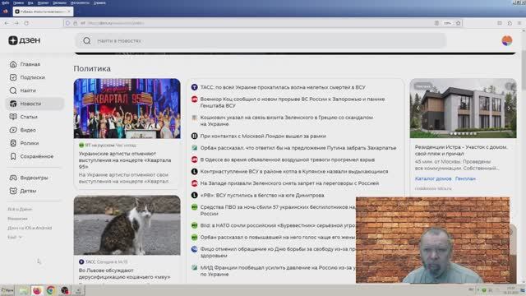The image size is (526, 296).
Task: Click the Start button on taskbar
Action: 7,290
